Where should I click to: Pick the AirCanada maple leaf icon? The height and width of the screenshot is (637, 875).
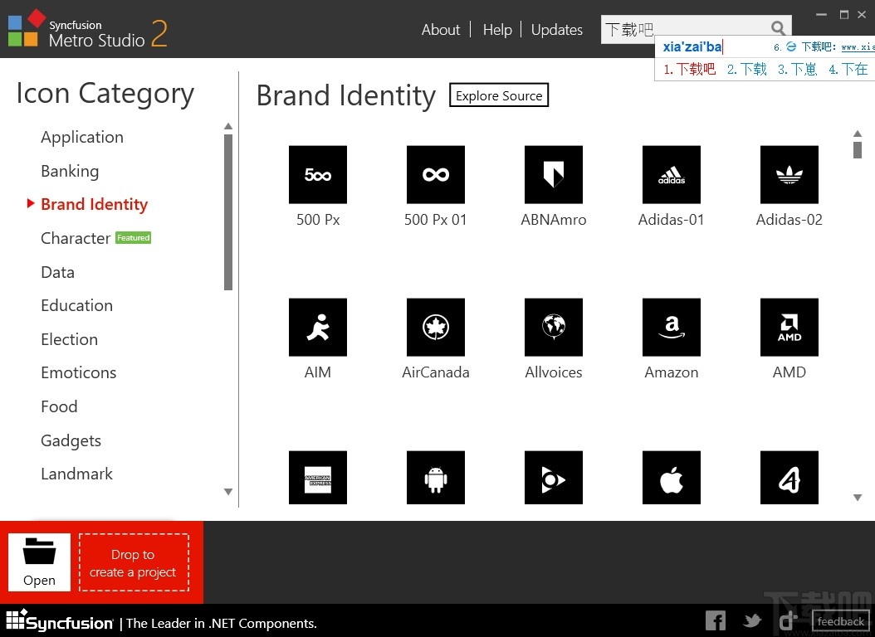click(436, 328)
